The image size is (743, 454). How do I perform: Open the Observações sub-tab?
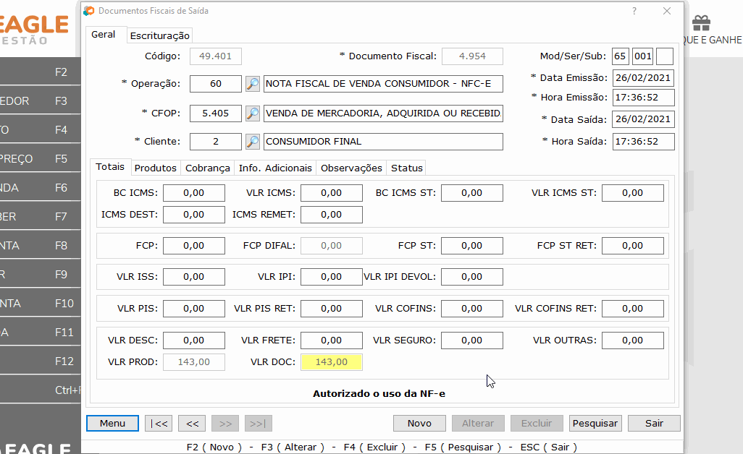[x=351, y=168]
